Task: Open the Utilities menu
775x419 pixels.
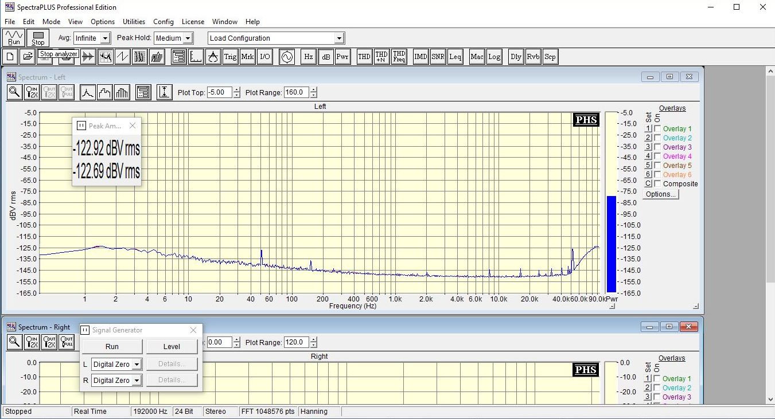Action: [134, 22]
